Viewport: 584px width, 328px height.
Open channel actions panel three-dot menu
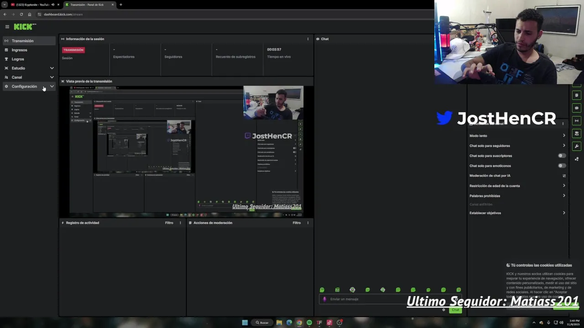click(x=563, y=124)
